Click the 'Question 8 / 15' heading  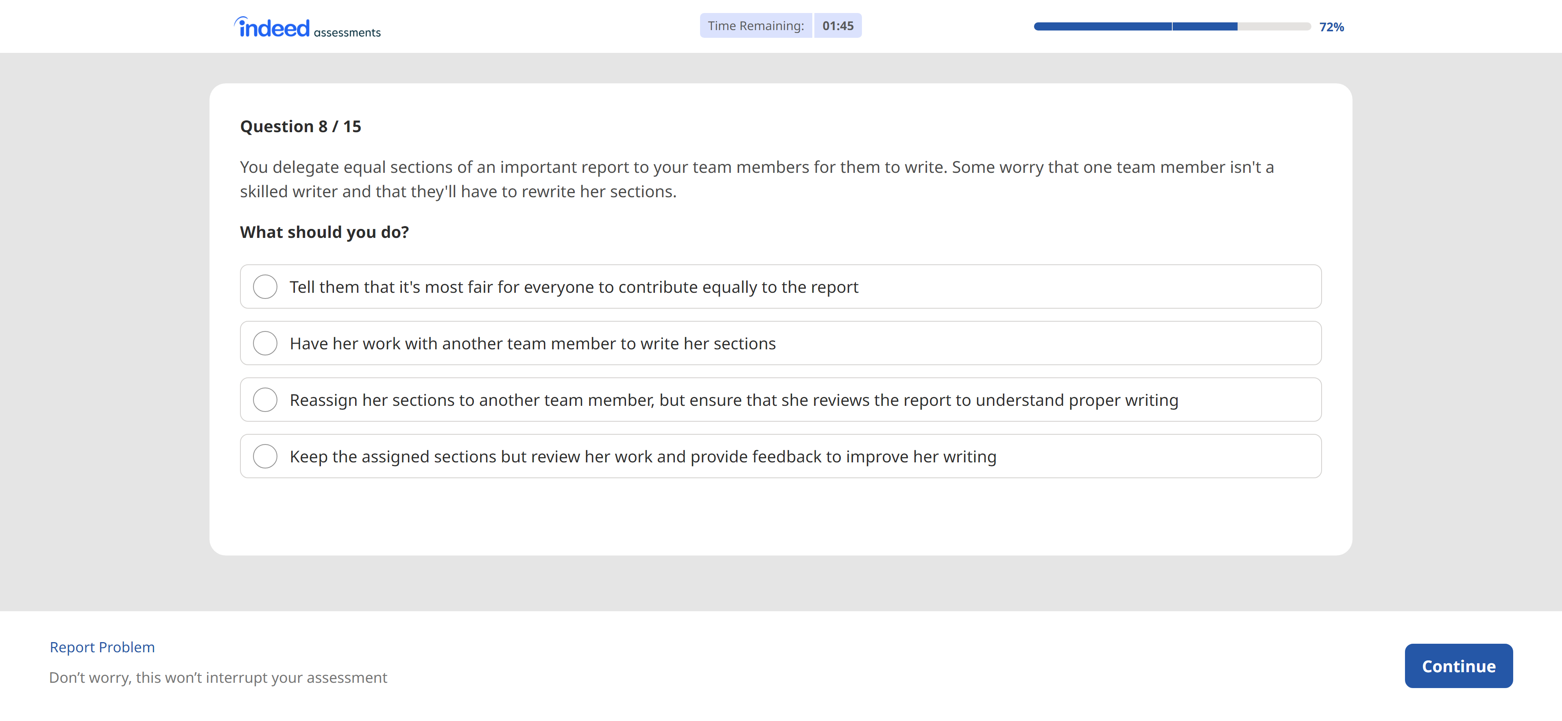click(300, 126)
